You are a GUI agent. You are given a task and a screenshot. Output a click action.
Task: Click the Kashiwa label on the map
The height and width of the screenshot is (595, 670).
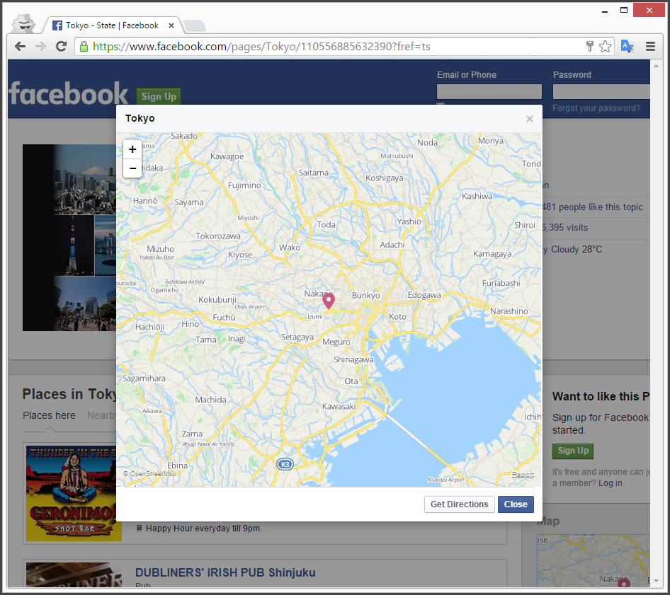click(x=477, y=197)
